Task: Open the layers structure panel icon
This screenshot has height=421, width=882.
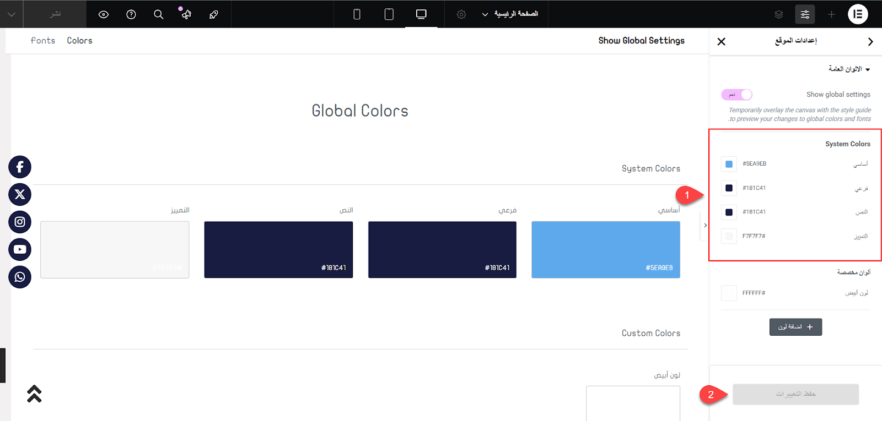Action: coord(778,14)
